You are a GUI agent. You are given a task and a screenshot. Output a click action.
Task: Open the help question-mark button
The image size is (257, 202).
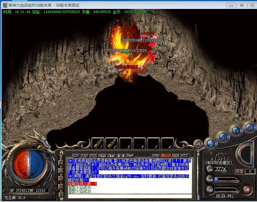[x=156, y=156]
